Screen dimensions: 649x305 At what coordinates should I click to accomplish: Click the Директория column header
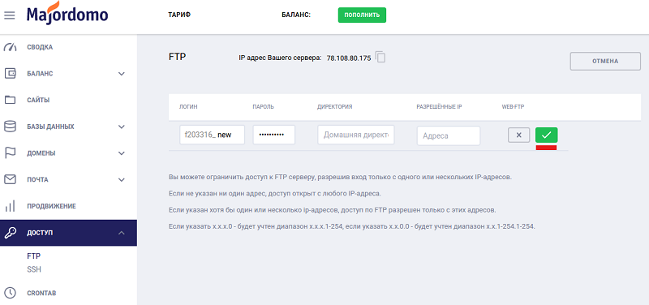pos(334,107)
